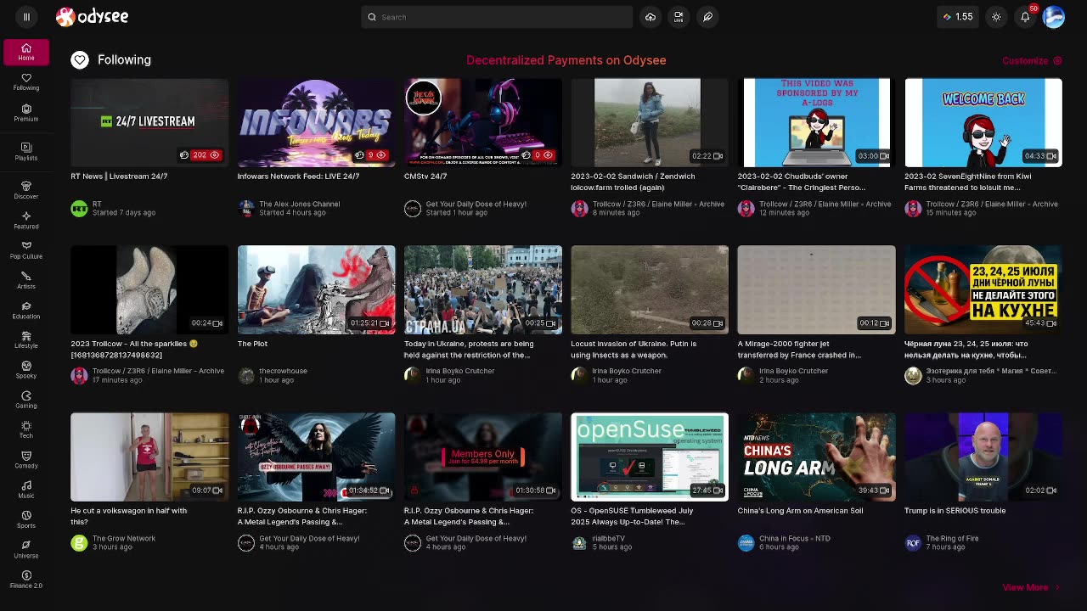Open Sandwich / Zendwich video title
Image resolution: width=1087 pixels, height=611 pixels.
click(x=633, y=182)
